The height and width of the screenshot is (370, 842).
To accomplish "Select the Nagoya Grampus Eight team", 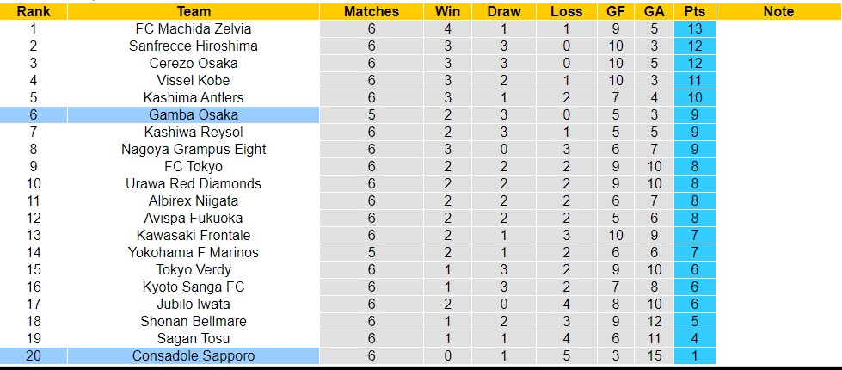I will [x=194, y=149].
